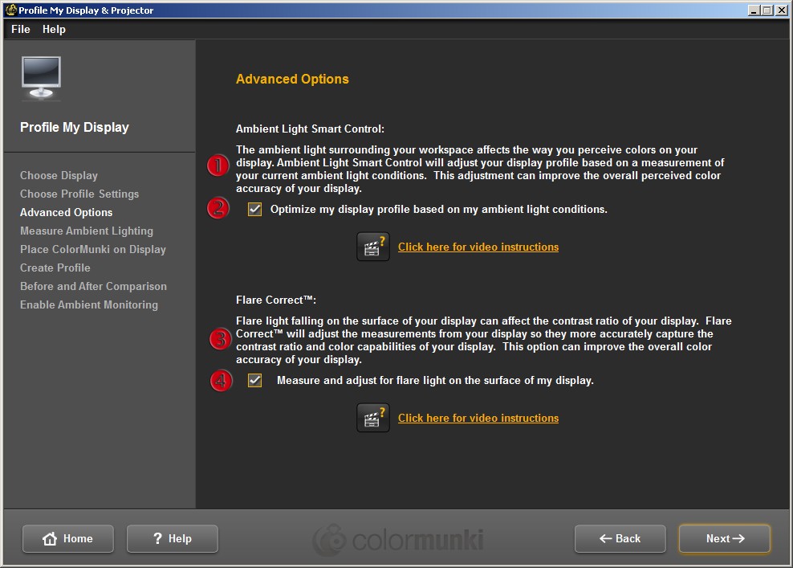Minimize the Profile My Display window
This screenshot has width=793, height=568.
click(754, 10)
